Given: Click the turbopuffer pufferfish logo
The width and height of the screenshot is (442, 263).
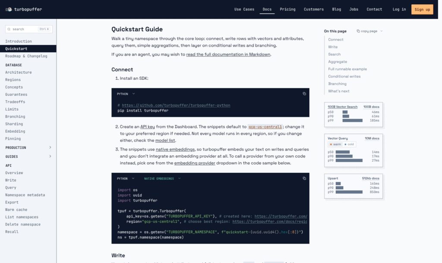Looking at the screenshot, I should point(9,9).
